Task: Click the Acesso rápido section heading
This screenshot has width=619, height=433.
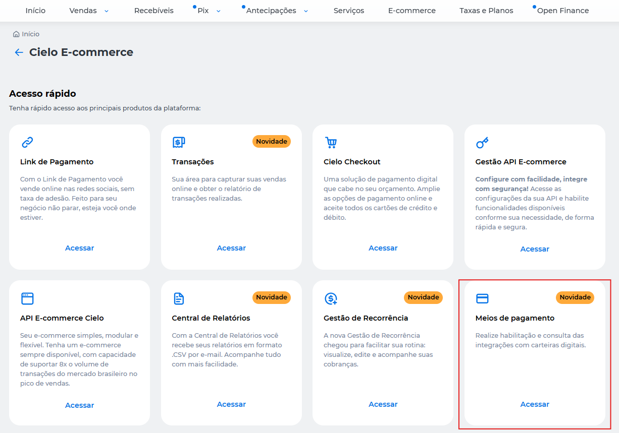Action: (x=42, y=94)
